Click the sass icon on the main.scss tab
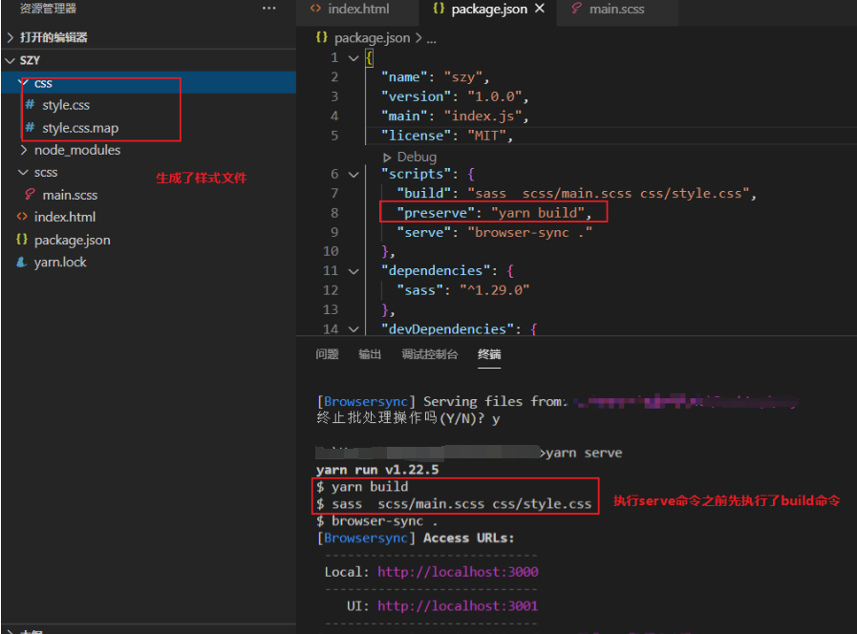Screen dimensions: 857x634 click(x=576, y=9)
